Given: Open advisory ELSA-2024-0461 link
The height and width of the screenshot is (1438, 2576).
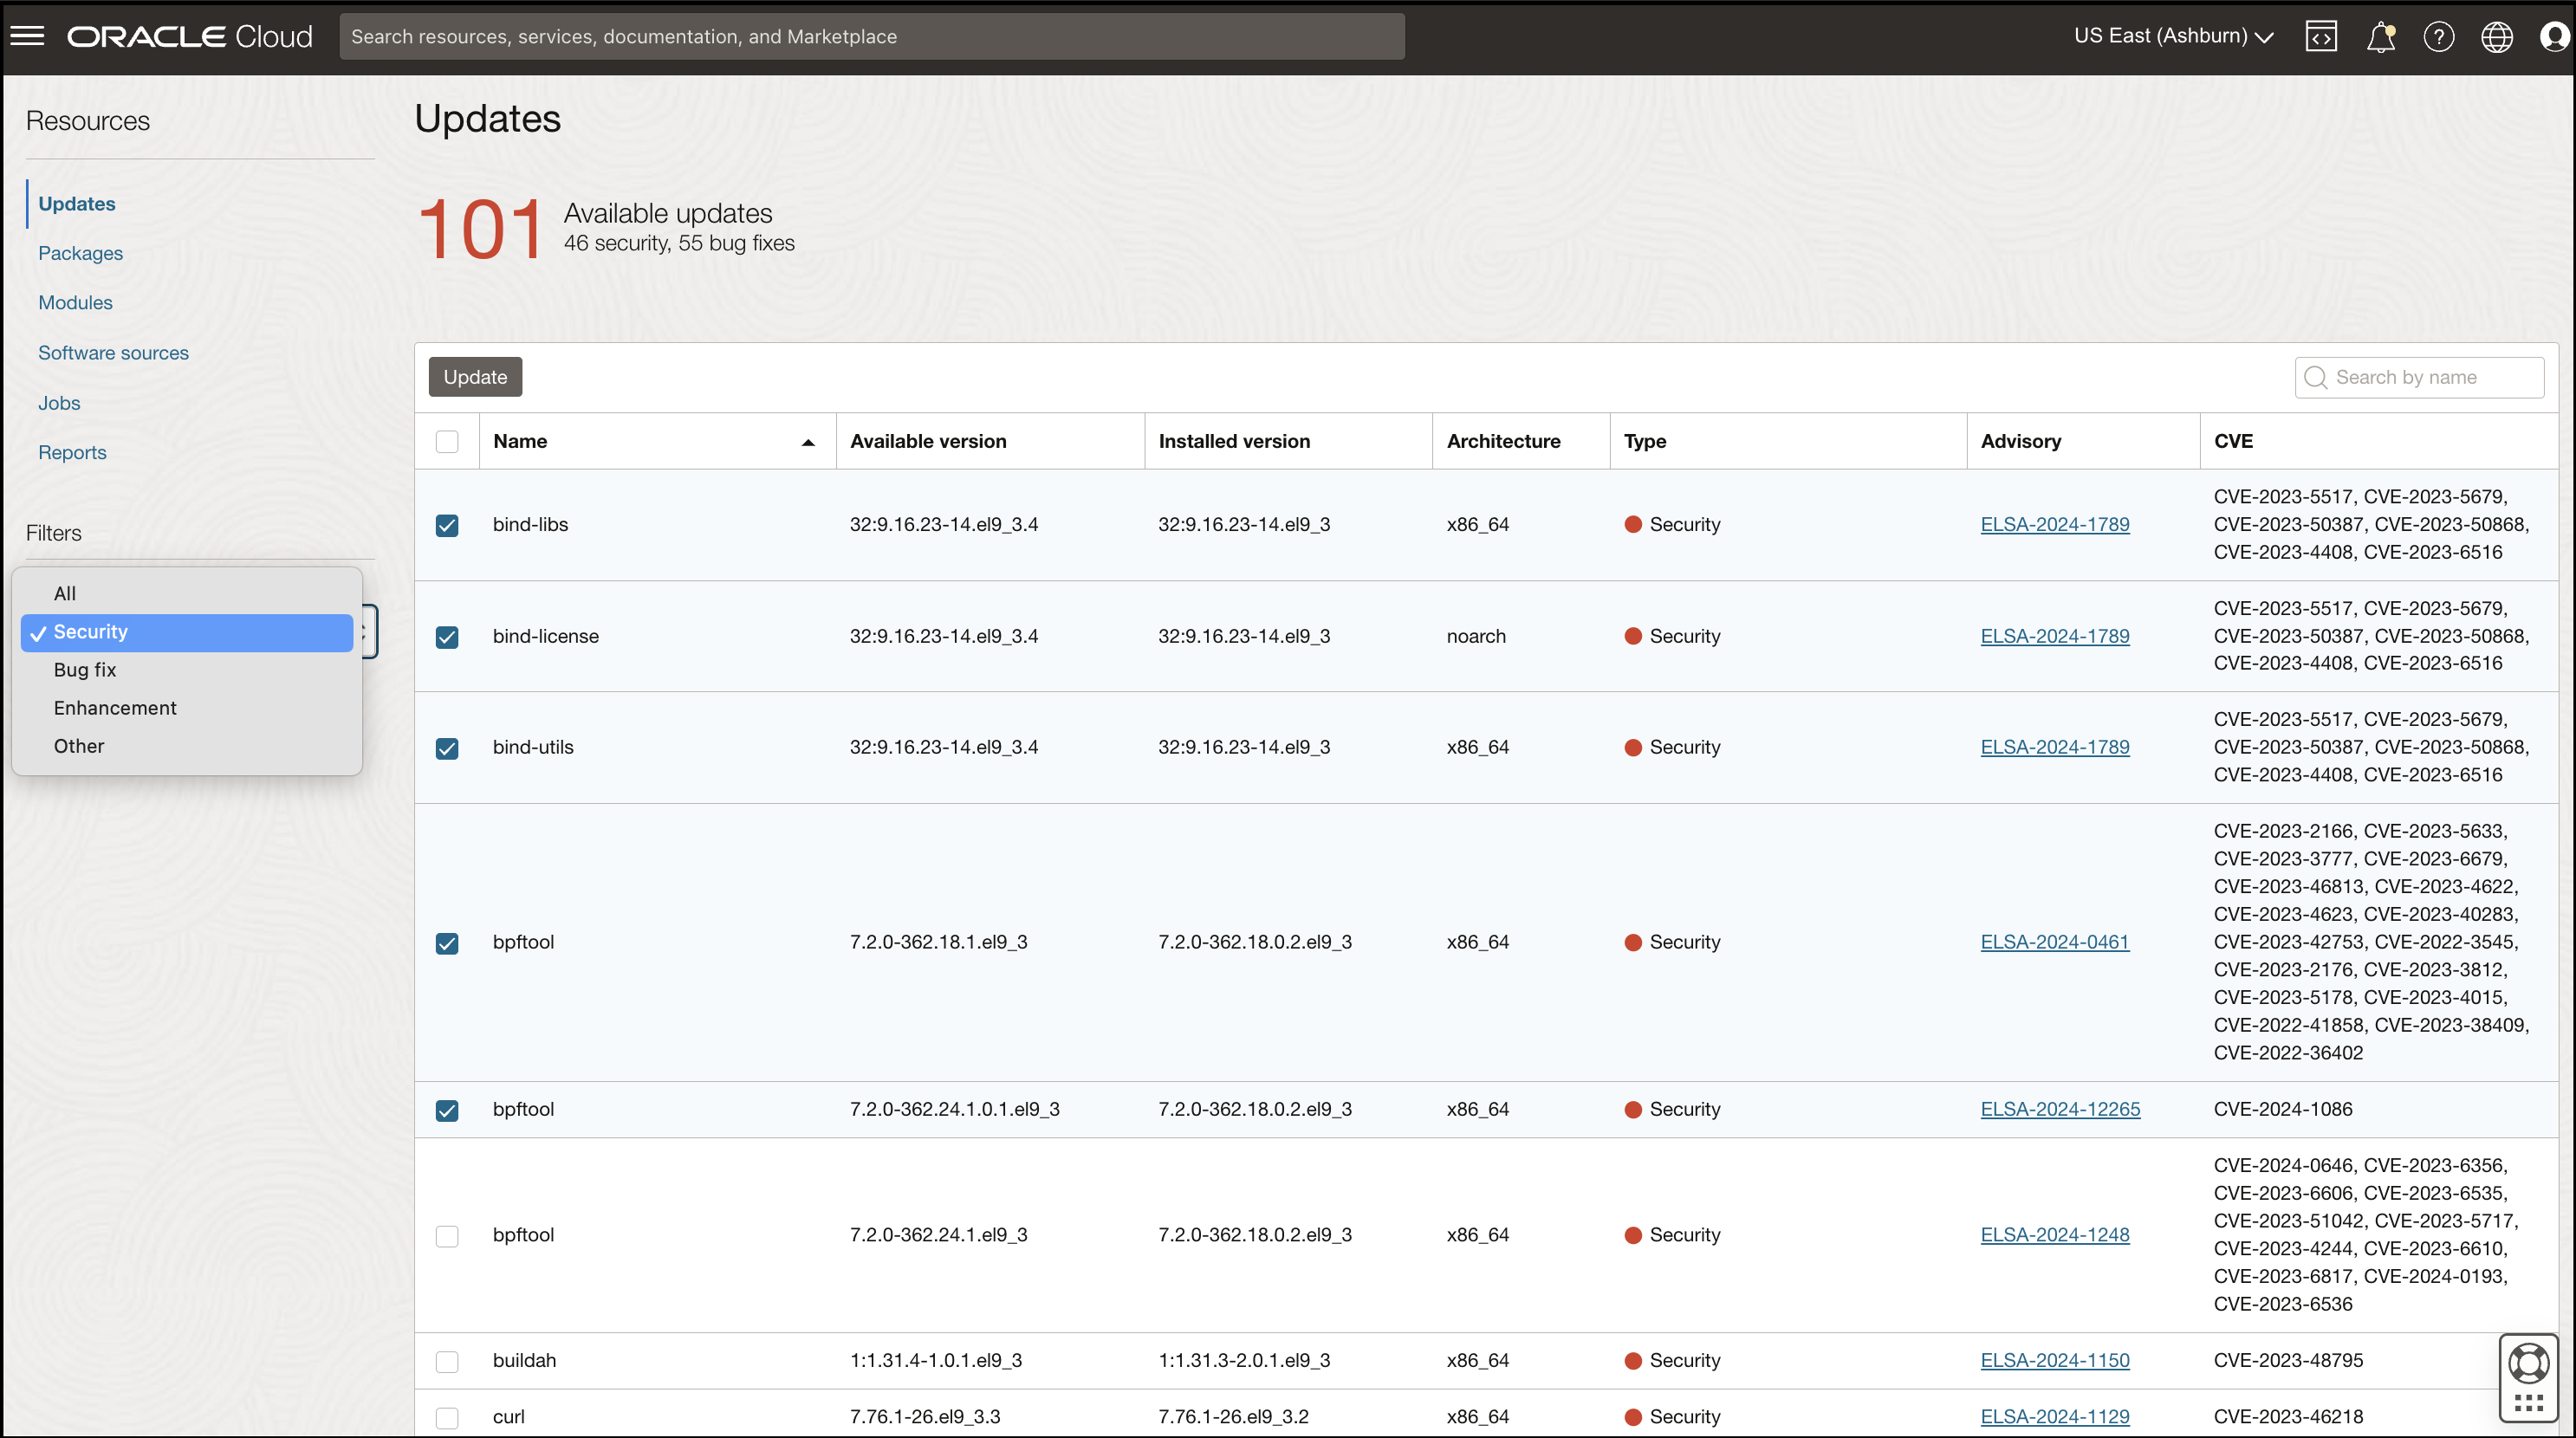Looking at the screenshot, I should click(2054, 941).
